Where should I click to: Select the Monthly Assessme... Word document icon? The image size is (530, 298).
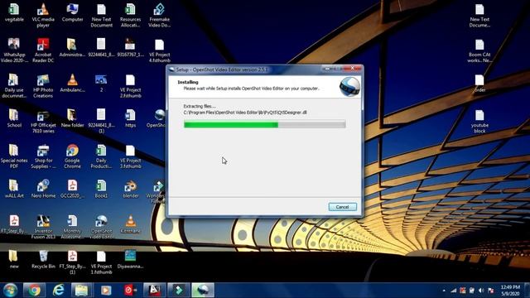click(72, 227)
